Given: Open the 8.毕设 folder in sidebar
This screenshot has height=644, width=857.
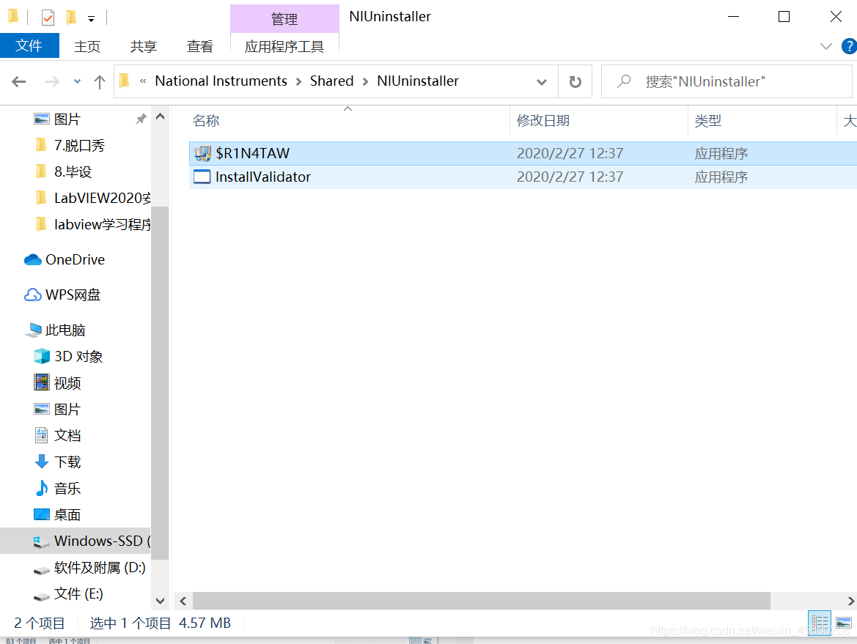Looking at the screenshot, I should coord(73,171).
